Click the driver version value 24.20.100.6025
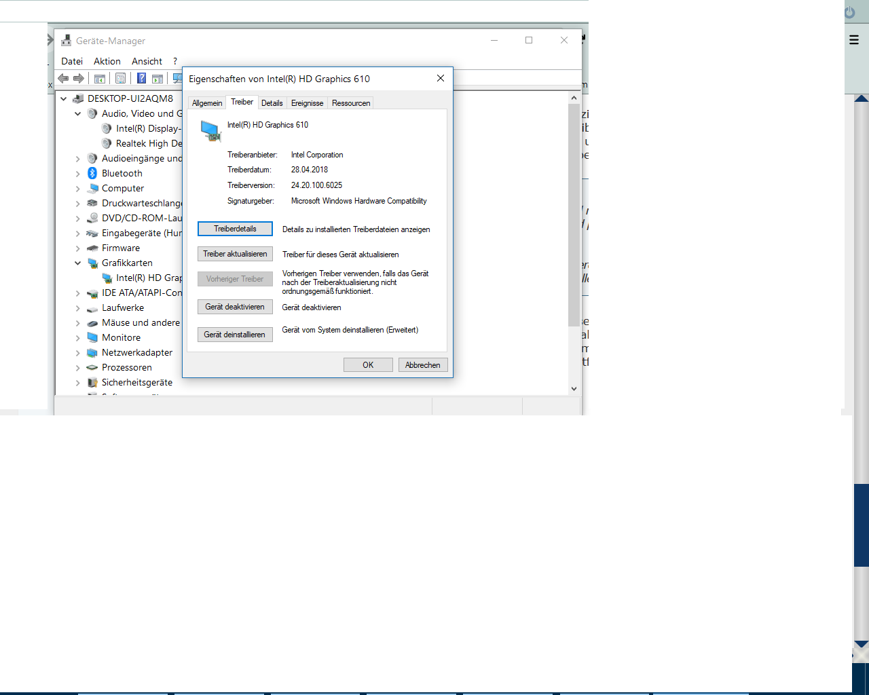 coord(316,185)
